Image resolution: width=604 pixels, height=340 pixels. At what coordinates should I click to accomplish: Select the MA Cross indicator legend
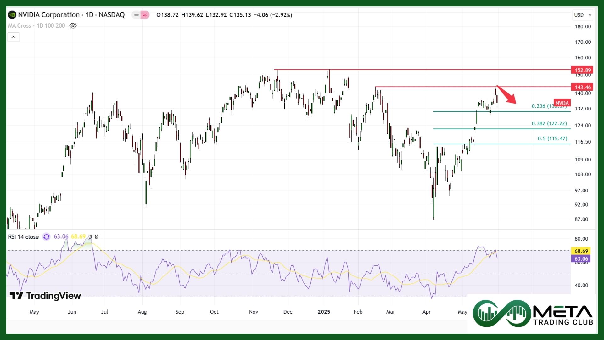tap(36, 26)
